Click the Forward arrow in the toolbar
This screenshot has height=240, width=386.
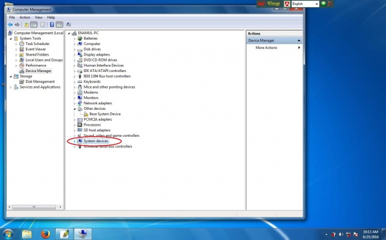18,25
